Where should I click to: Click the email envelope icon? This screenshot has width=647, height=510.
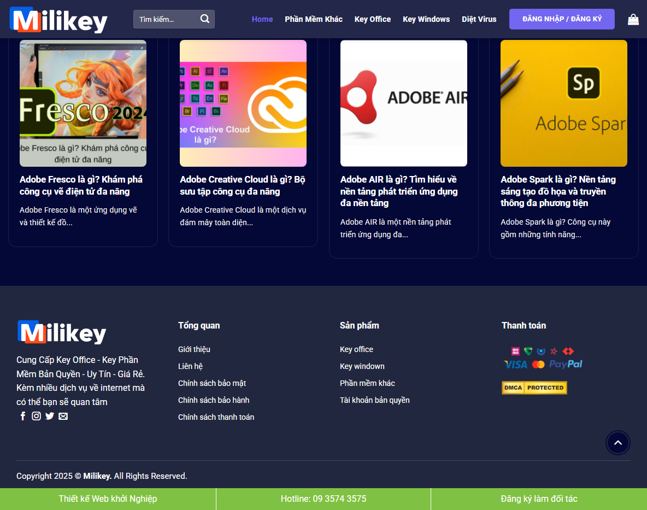(63, 416)
